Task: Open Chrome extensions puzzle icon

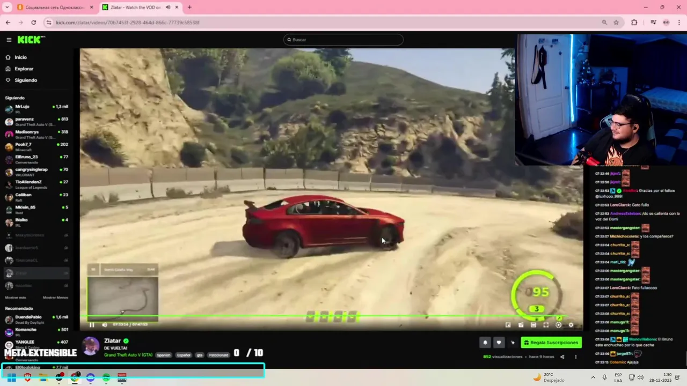Action: tap(634, 23)
